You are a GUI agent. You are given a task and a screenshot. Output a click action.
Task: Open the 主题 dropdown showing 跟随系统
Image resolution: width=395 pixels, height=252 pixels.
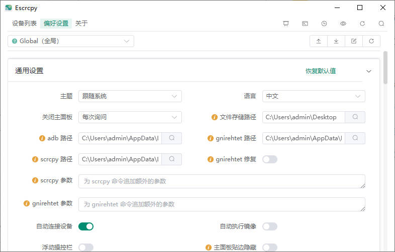pos(130,96)
